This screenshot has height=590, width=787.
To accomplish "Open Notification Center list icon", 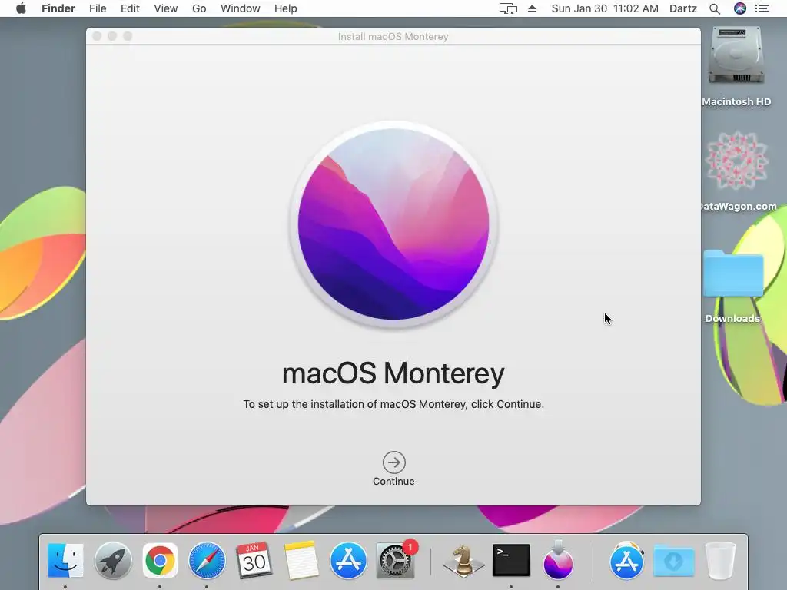I will 762,8.
